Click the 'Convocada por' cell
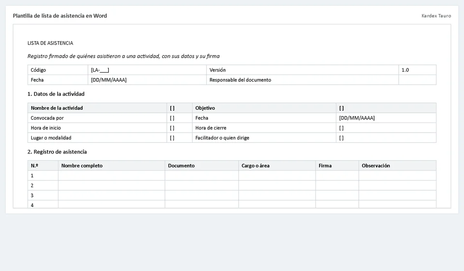The width and height of the screenshot is (464, 271). pos(97,118)
